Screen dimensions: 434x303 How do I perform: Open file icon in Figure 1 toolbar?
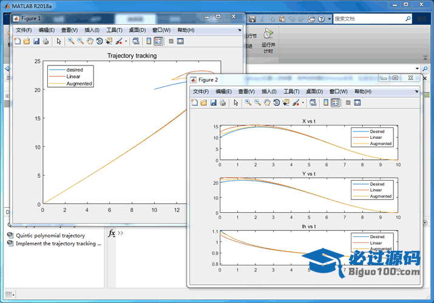pyautogui.click(x=27, y=41)
